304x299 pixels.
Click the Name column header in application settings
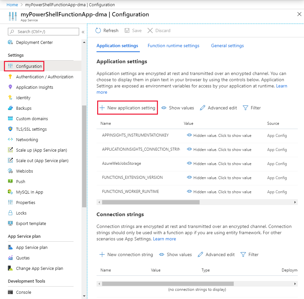point(106,123)
